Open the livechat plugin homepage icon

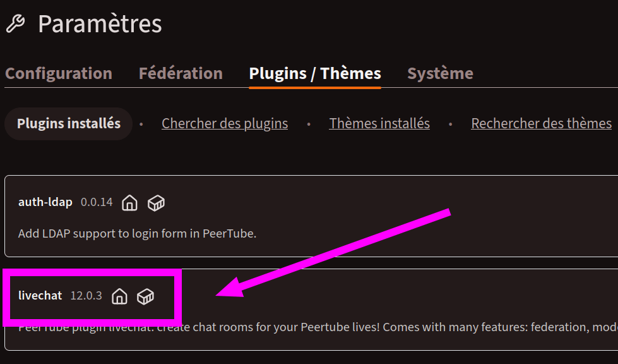119,296
